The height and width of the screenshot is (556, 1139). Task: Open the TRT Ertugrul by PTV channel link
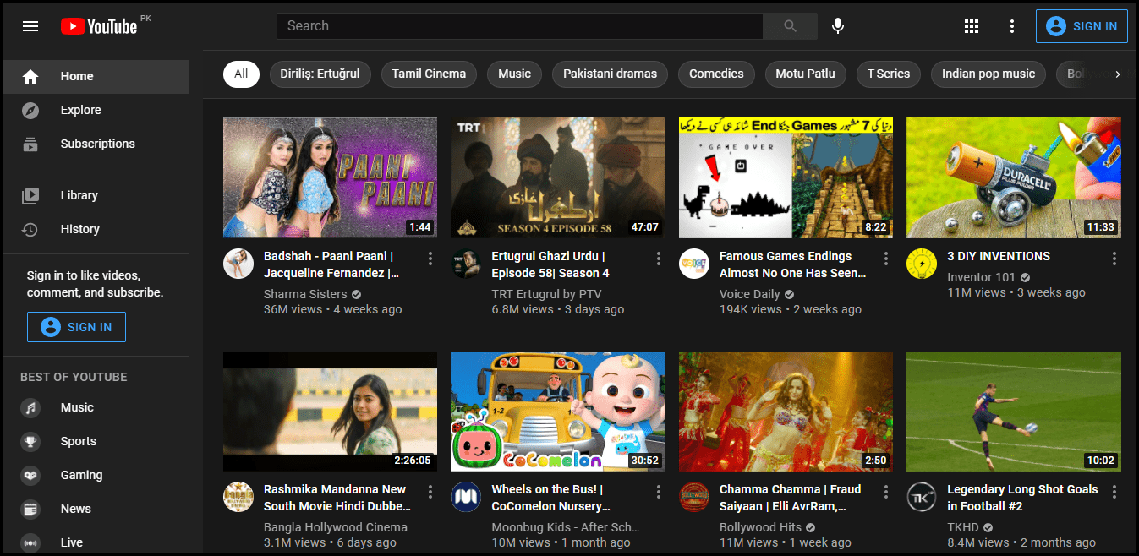tap(546, 293)
